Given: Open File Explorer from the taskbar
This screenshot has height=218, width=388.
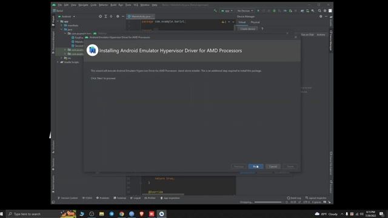Looking at the screenshot, I should click(x=101, y=214).
